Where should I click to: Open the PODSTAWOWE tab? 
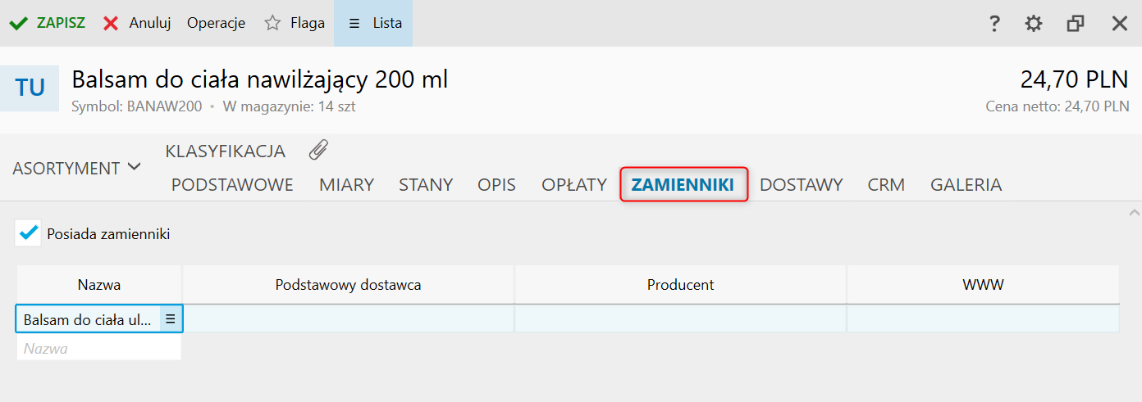(x=232, y=185)
